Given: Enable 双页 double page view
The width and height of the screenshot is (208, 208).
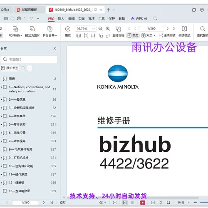Looking at the screenshot, I should pos(148,35).
